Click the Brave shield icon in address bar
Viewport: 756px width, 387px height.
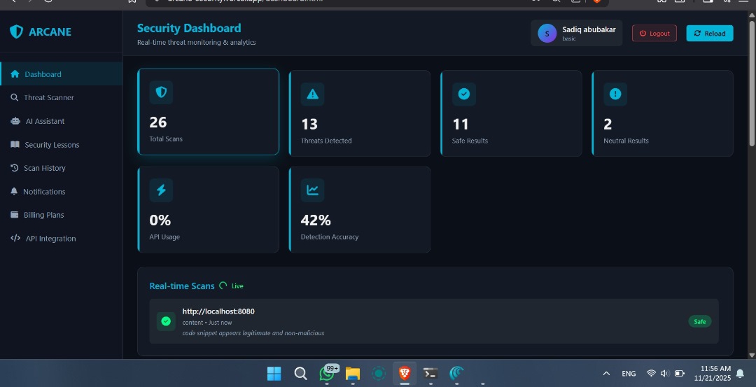(597, 1)
